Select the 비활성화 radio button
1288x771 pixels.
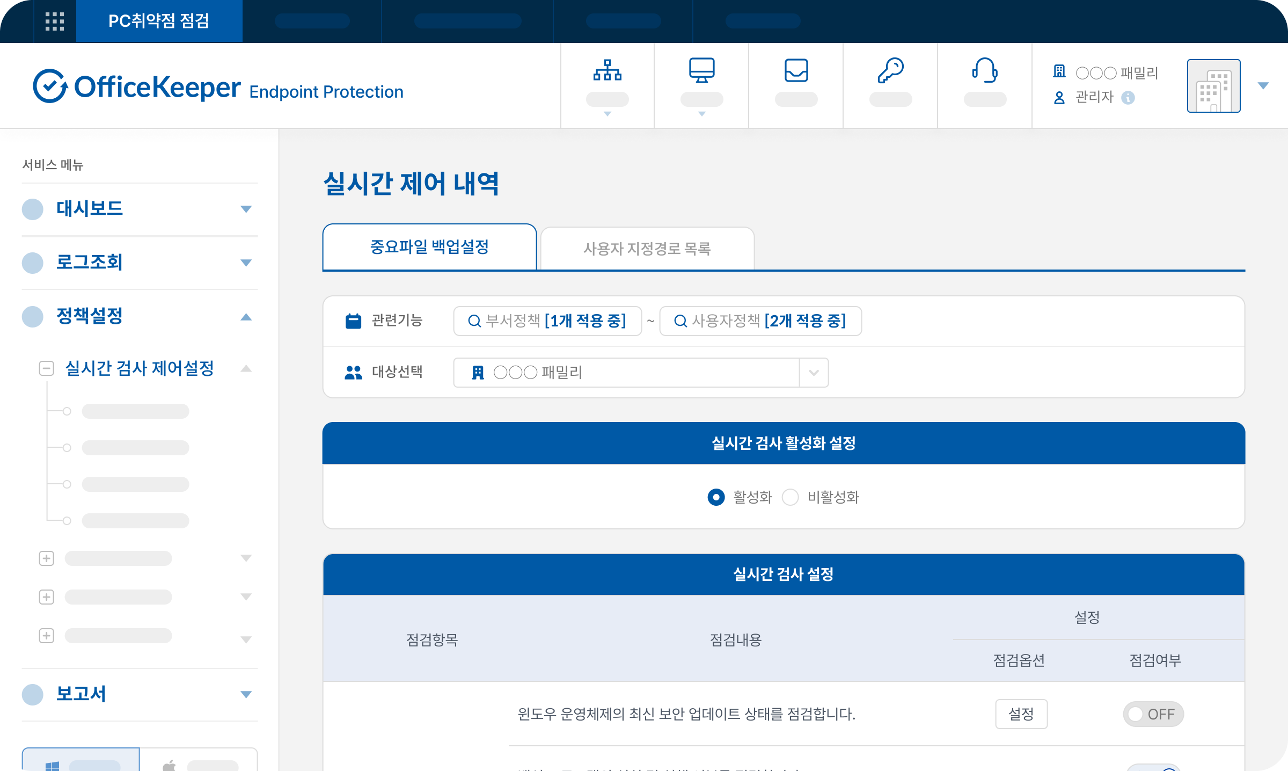coord(790,497)
